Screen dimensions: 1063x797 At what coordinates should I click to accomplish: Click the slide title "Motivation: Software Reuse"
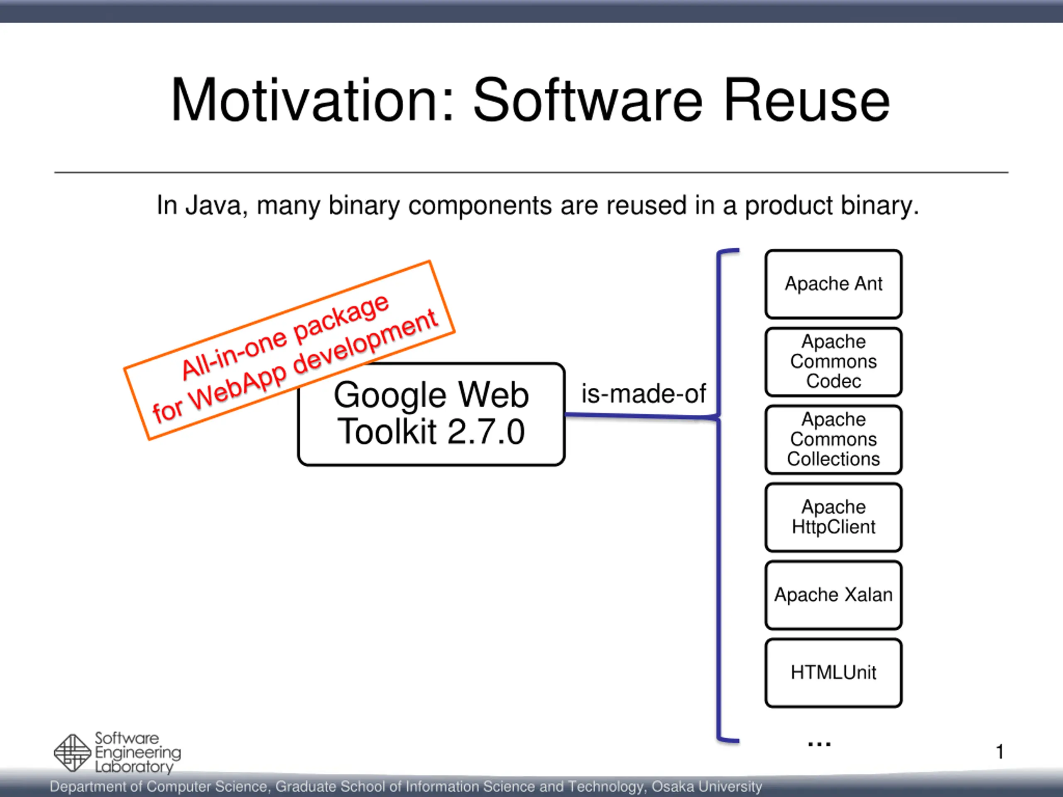click(531, 100)
